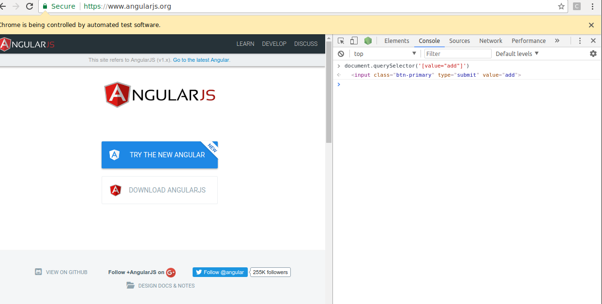Click the AngularJS logo in the navbar
Viewport: 602px width, 304px height.
(x=27, y=44)
